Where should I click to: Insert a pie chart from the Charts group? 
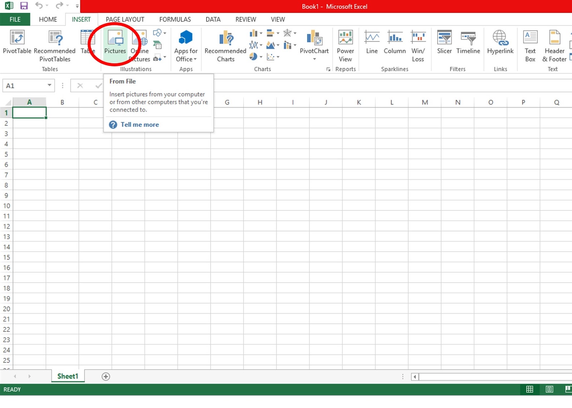click(x=253, y=57)
